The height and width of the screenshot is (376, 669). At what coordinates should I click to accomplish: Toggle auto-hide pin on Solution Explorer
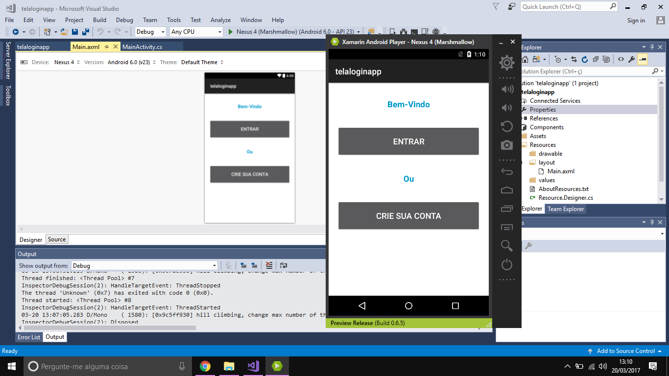pyautogui.click(x=652, y=47)
